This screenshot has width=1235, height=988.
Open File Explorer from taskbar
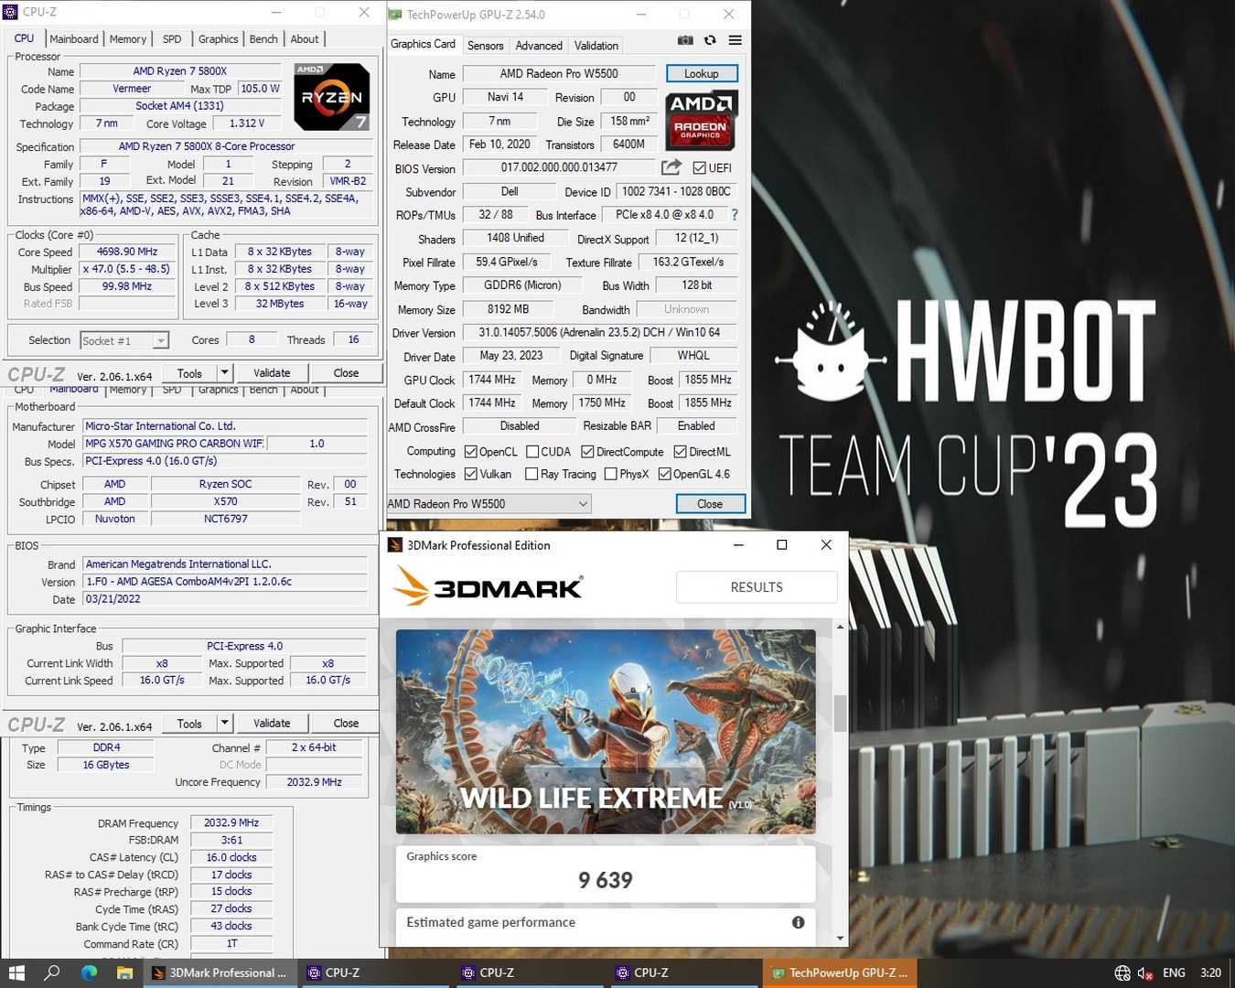tap(124, 972)
